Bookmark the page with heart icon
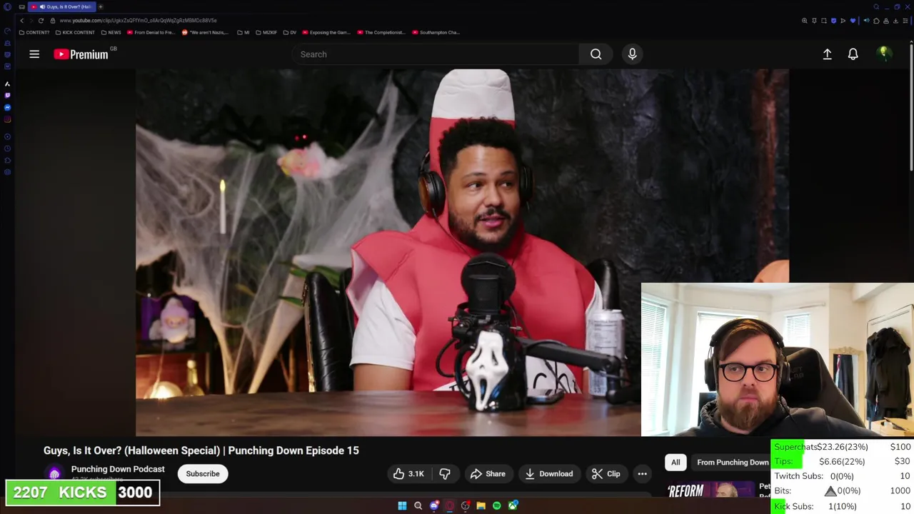The width and height of the screenshot is (914, 514). [x=853, y=21]
